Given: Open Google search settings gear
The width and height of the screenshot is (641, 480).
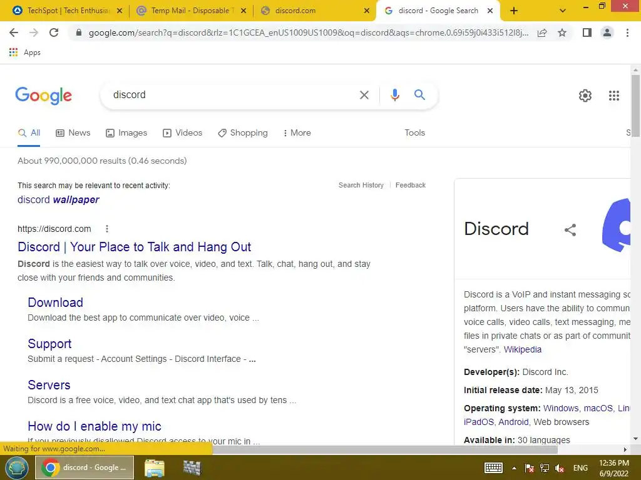Looking at the screenshot, I should click(585, 96).
